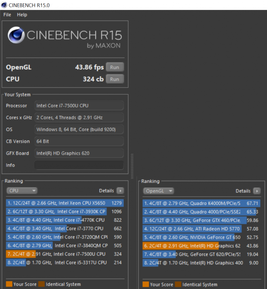Click the CPU ranking Details arrow button
This screenshot has width=267, height=289.
pyautogui.click(x=120, y=191)
